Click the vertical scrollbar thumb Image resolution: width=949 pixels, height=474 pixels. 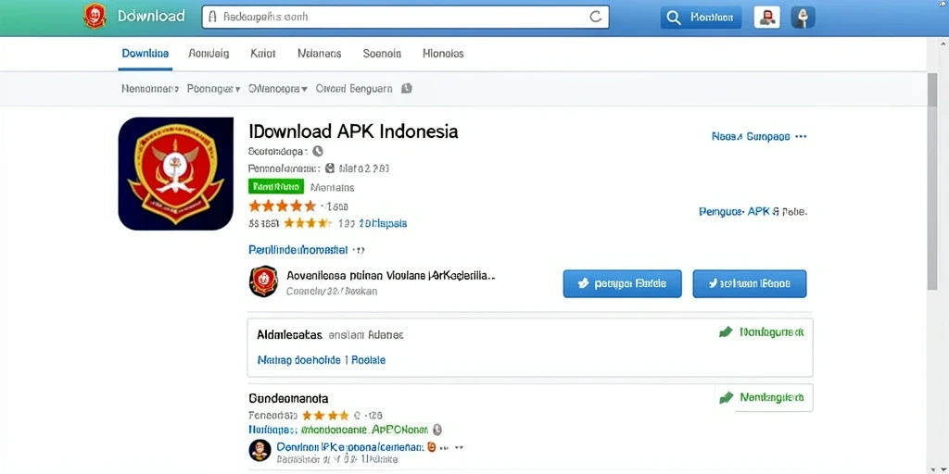pyautogui.click(x=932, y=181)
